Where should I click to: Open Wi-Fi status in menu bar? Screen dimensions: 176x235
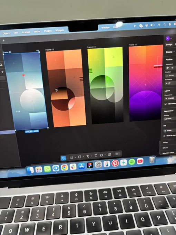[159, 25]
